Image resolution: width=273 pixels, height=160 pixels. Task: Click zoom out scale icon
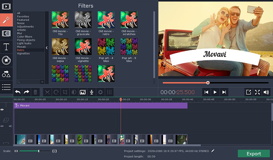[x=16, y=151]
